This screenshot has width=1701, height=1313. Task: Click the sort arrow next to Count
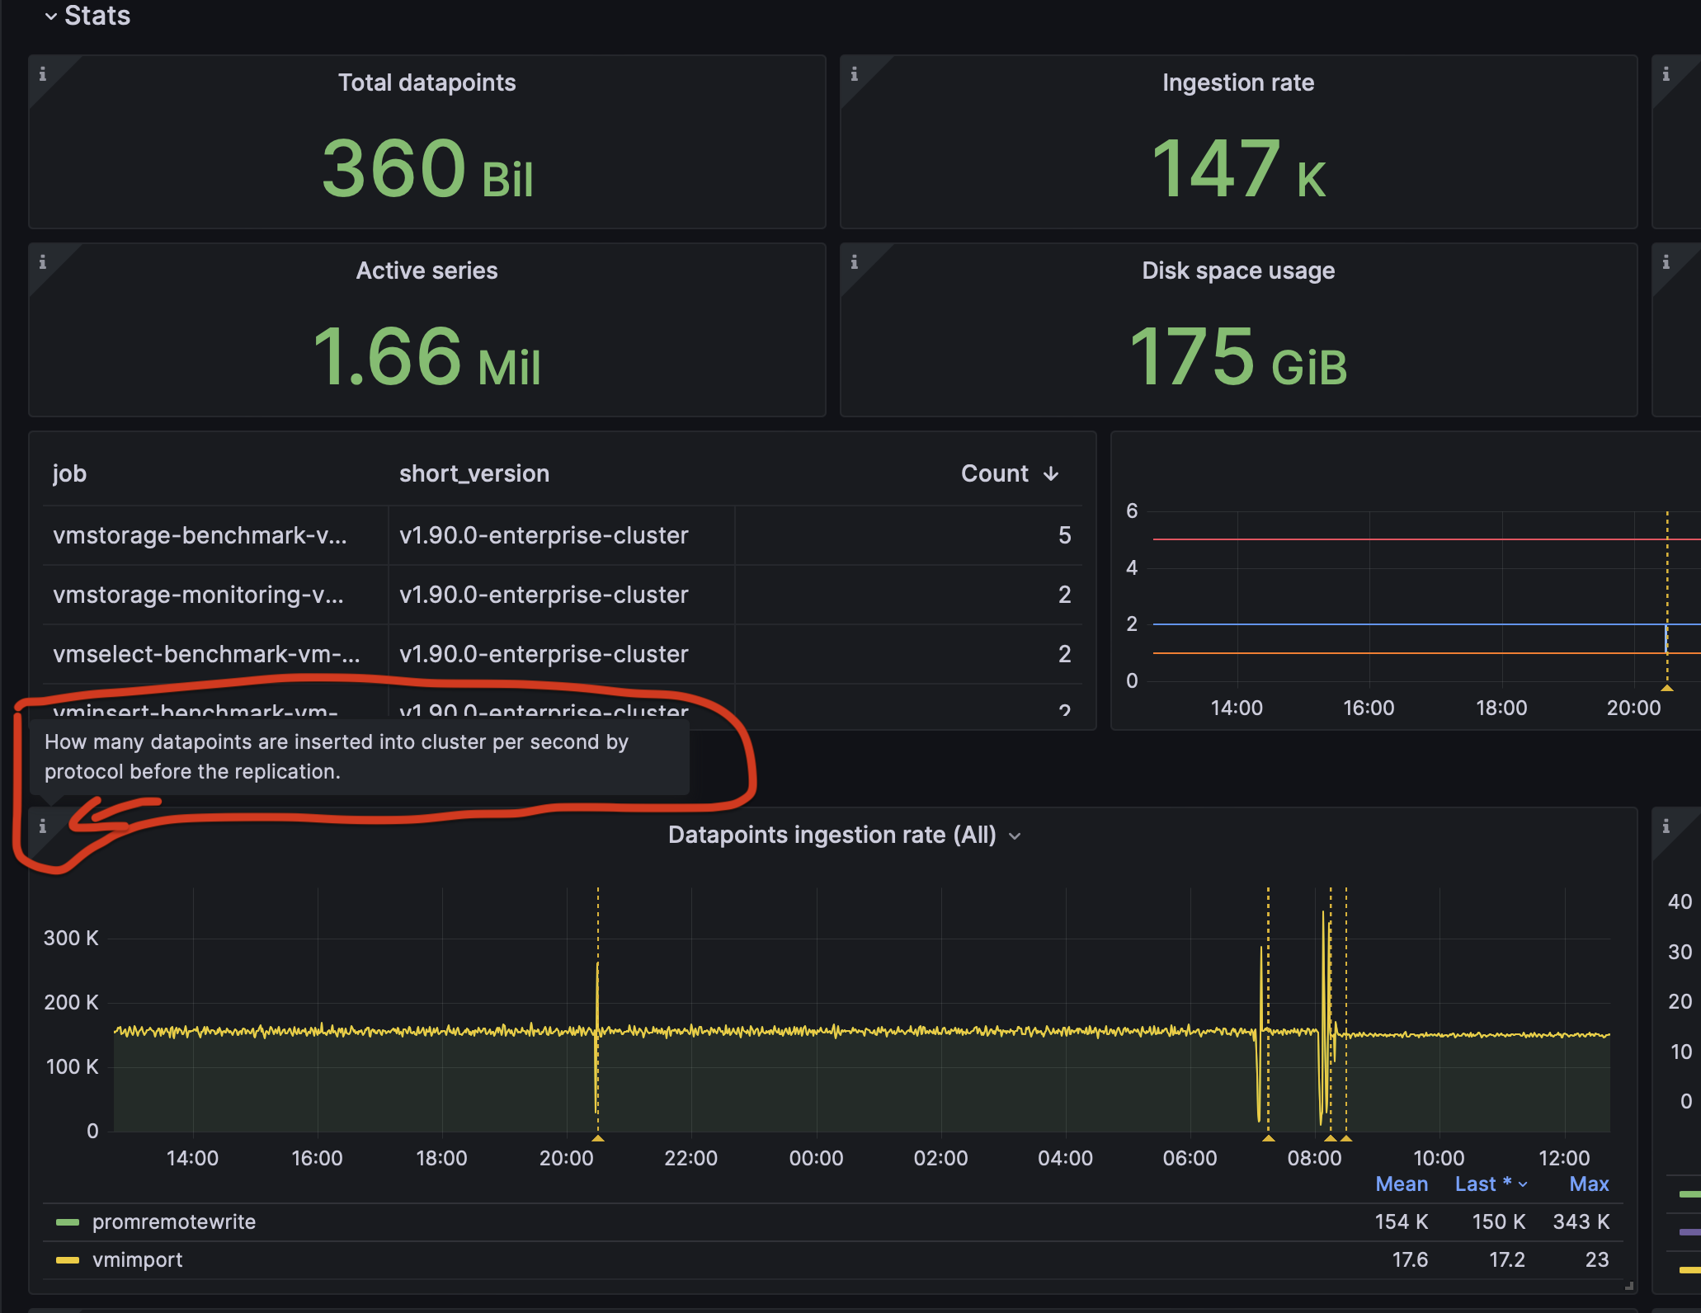point(1049,473)
